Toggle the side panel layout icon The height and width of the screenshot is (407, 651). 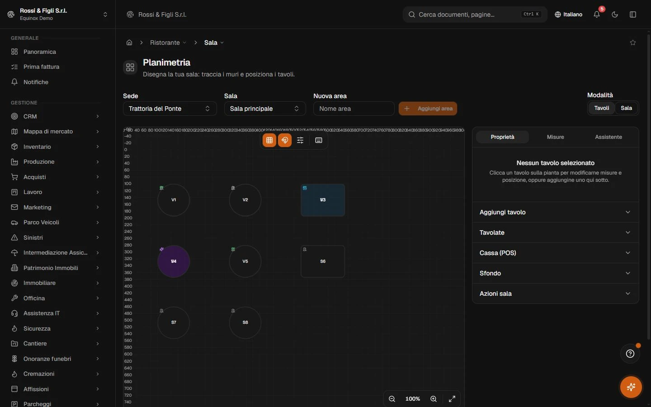coord(633,14)
